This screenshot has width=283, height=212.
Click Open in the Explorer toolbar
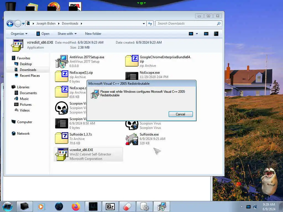click(43, 34)
